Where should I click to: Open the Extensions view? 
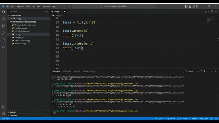(x=3, y=40)
